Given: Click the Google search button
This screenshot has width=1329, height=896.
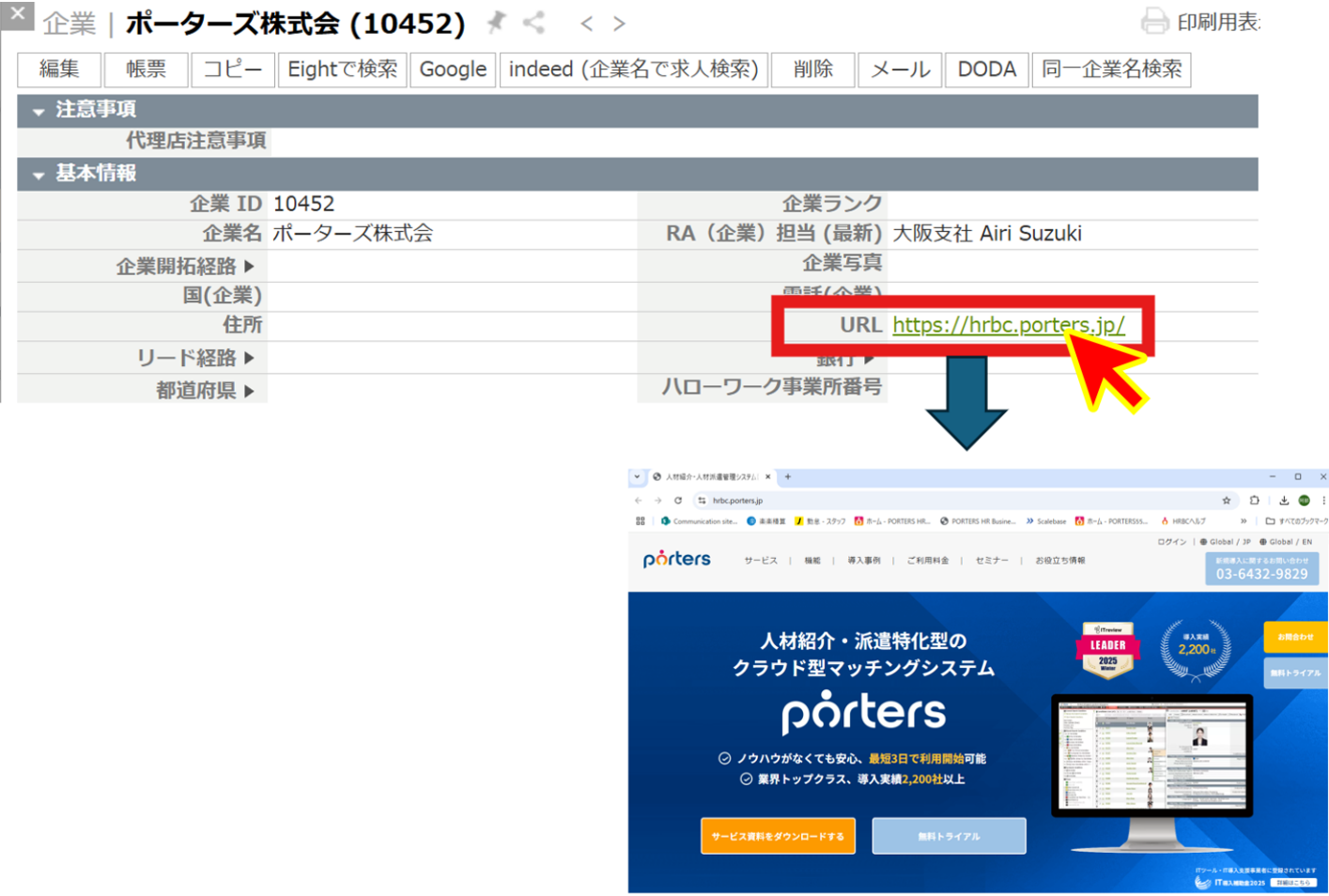Looking at the screenshot, I should pos(453,70).
